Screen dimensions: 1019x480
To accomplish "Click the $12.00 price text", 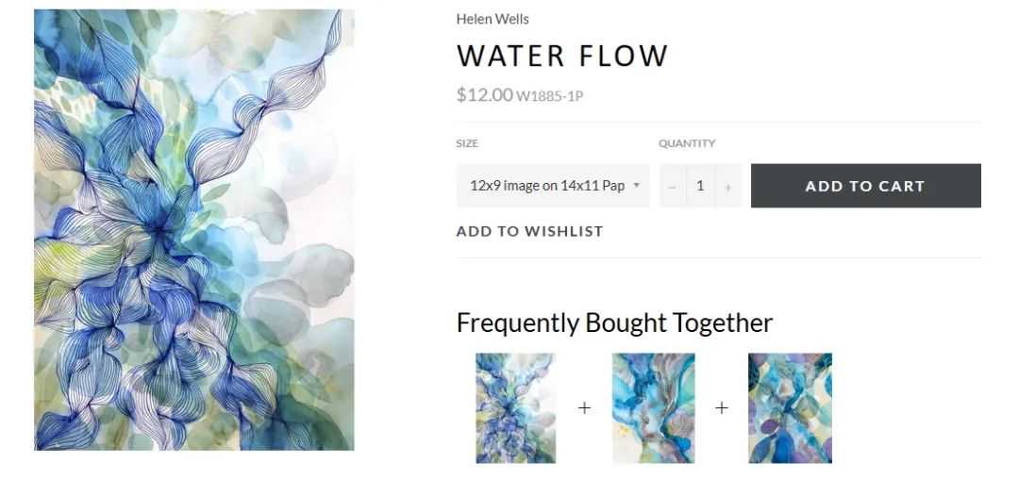I will click(x=485, y=95).
